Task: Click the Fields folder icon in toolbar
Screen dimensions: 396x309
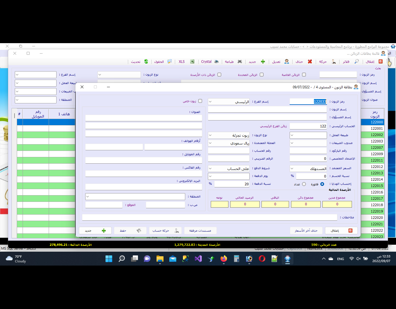Action: pyautogui.click(x=170, y=62)
